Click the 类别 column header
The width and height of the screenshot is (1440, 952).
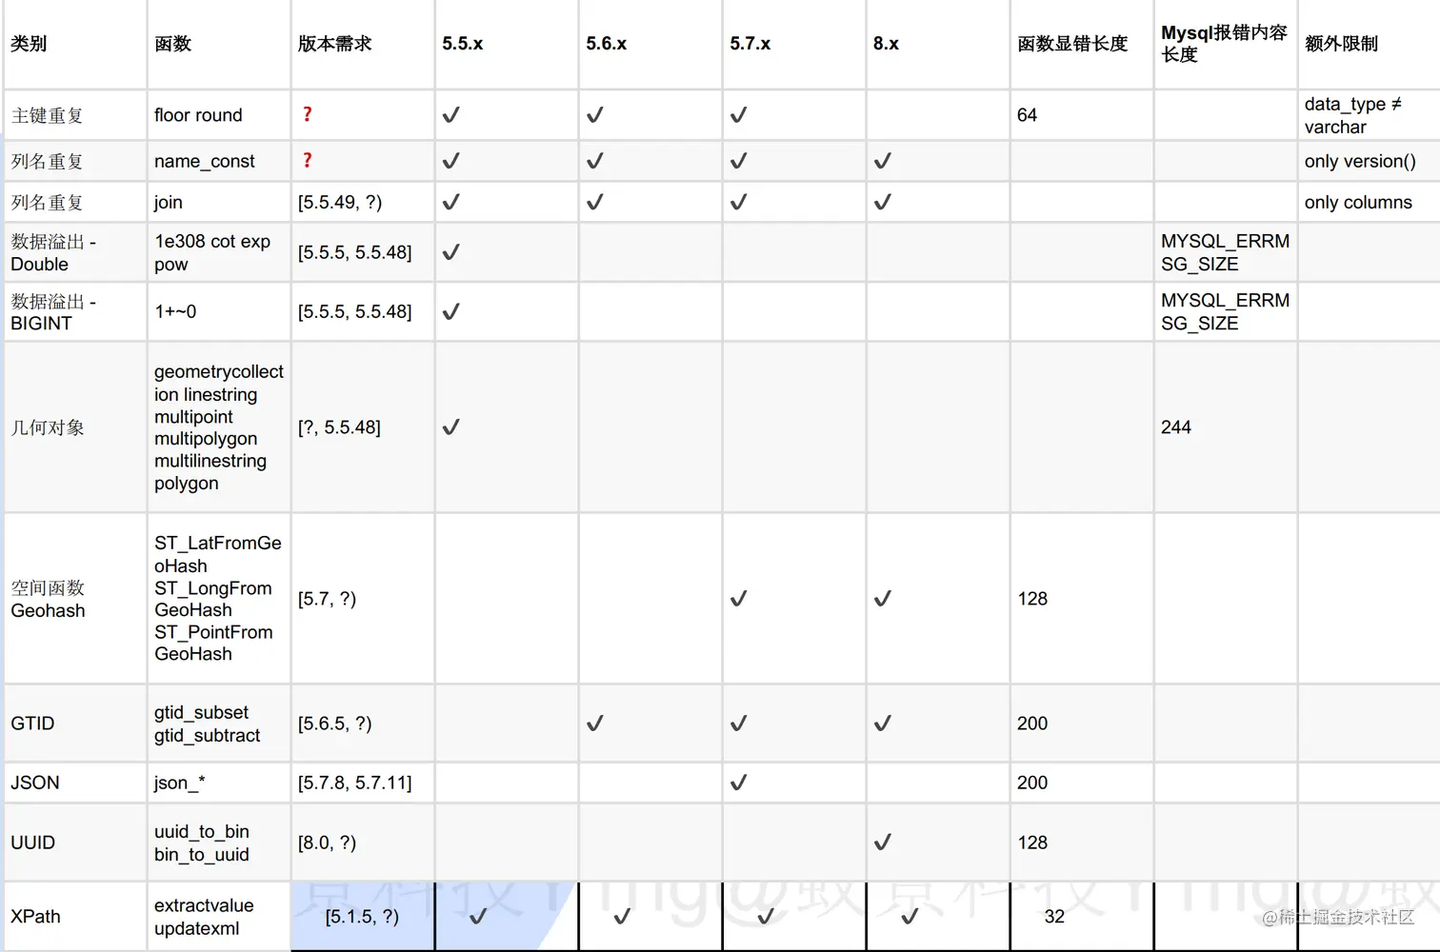[x=75, y=44]
